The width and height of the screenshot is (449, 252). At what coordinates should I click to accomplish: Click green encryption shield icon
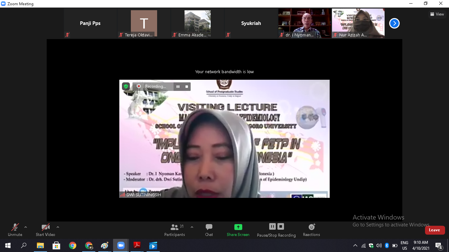tap(126, 86)
